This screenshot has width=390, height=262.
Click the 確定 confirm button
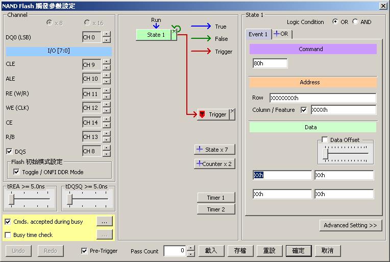(x=298, y=251)
